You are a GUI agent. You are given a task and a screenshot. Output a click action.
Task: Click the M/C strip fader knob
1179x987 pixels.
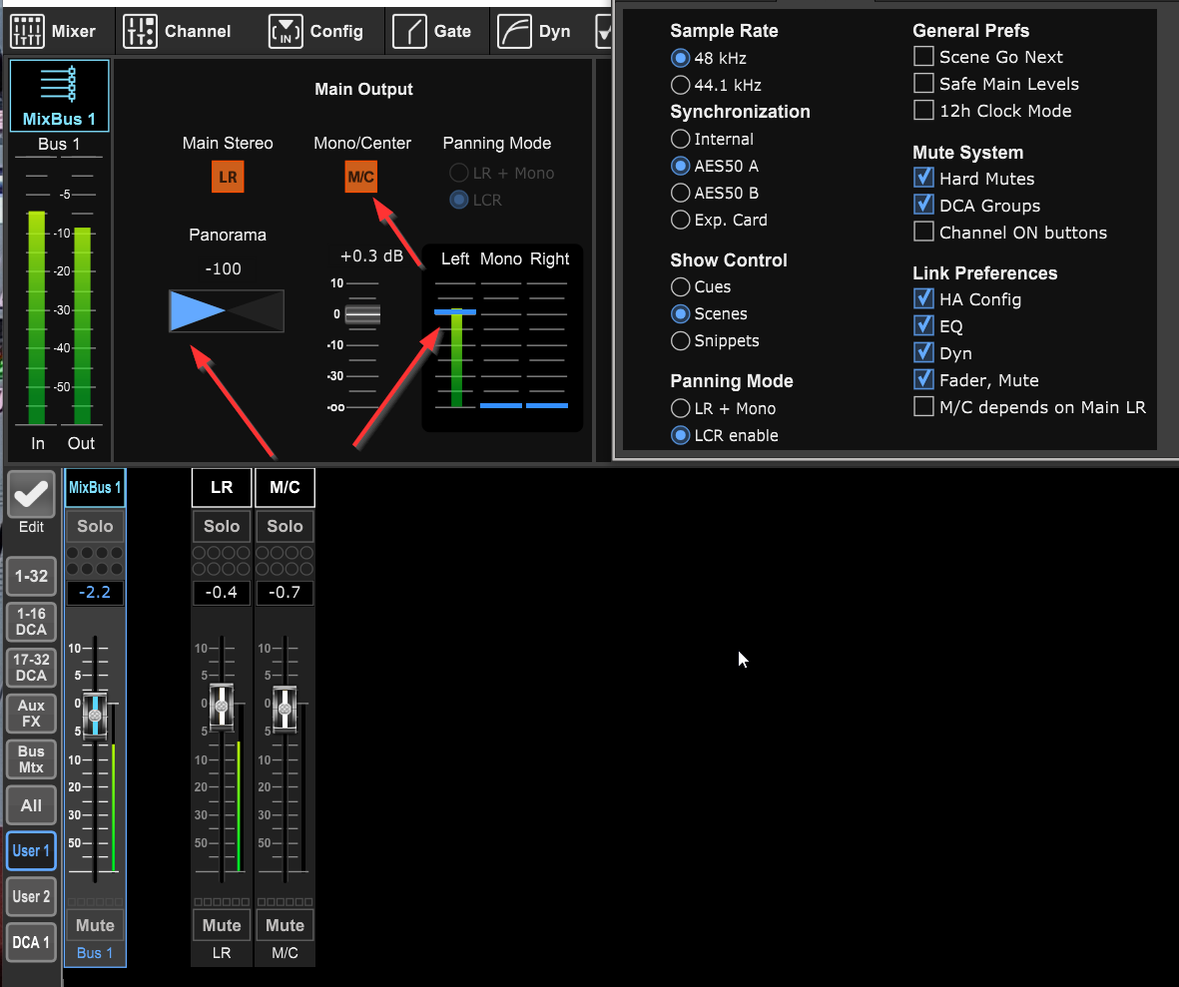(x=285, y=709)
